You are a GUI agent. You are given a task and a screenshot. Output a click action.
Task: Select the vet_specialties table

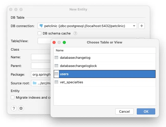[71, 82]
